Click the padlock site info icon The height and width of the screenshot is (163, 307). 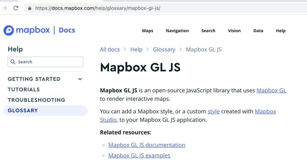[x=30, y=8]
